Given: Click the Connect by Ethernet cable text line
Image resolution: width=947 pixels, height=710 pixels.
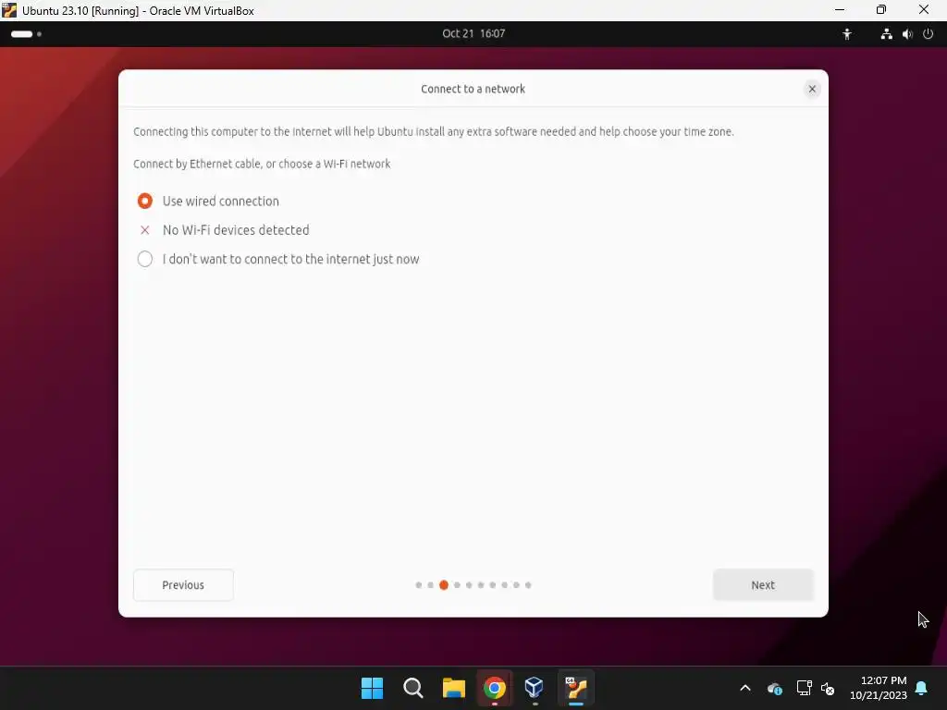Looking at the screenshot, I should [x=262, y=164].
